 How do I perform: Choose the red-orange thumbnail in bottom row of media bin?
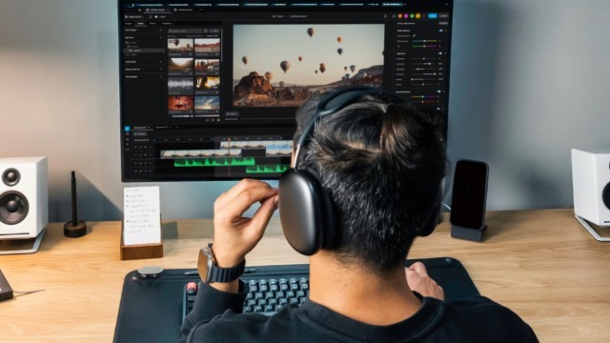180,103
